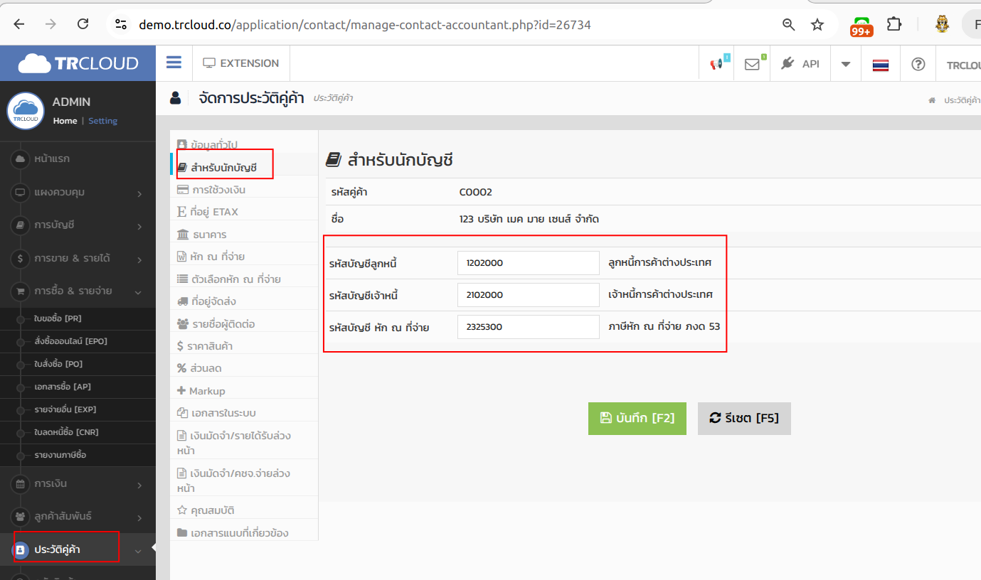Click the TRCLOUD logo
Screen dimensions: 981x580
[78, 63]
